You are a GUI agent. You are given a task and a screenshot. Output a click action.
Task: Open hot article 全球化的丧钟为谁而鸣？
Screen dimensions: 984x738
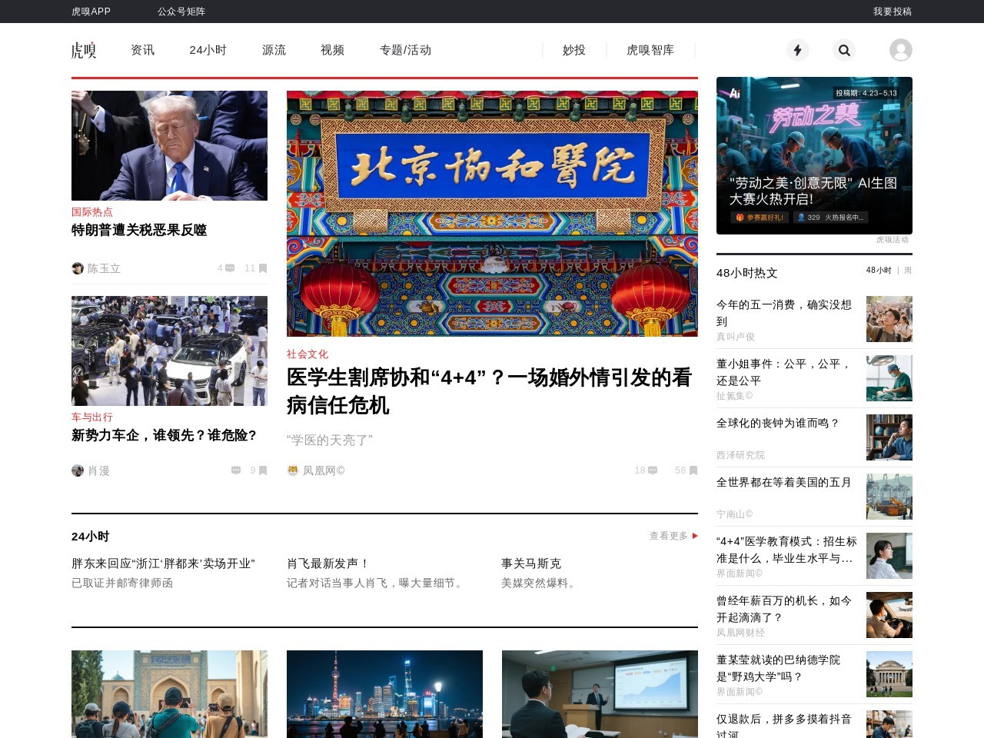[778, 424]
